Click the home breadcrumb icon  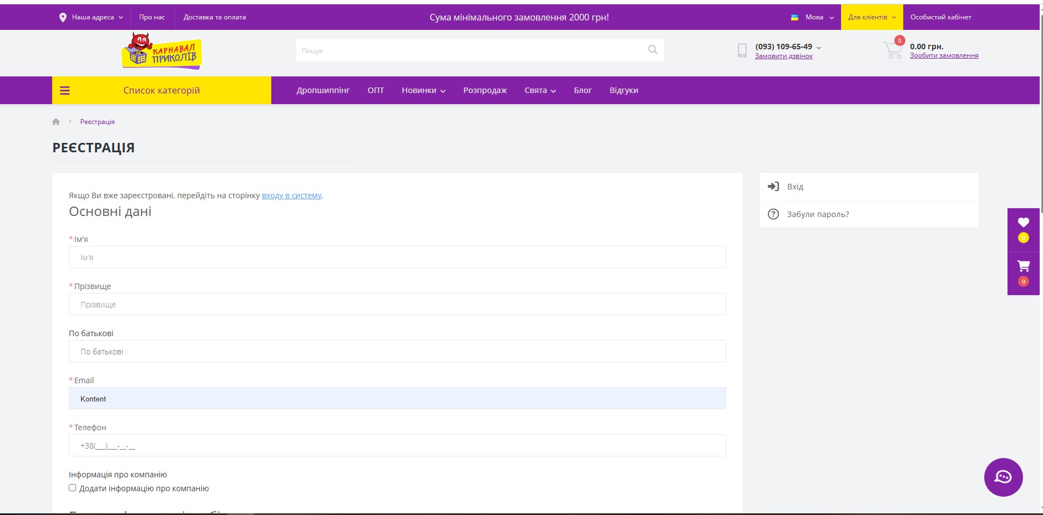(56, 122)
